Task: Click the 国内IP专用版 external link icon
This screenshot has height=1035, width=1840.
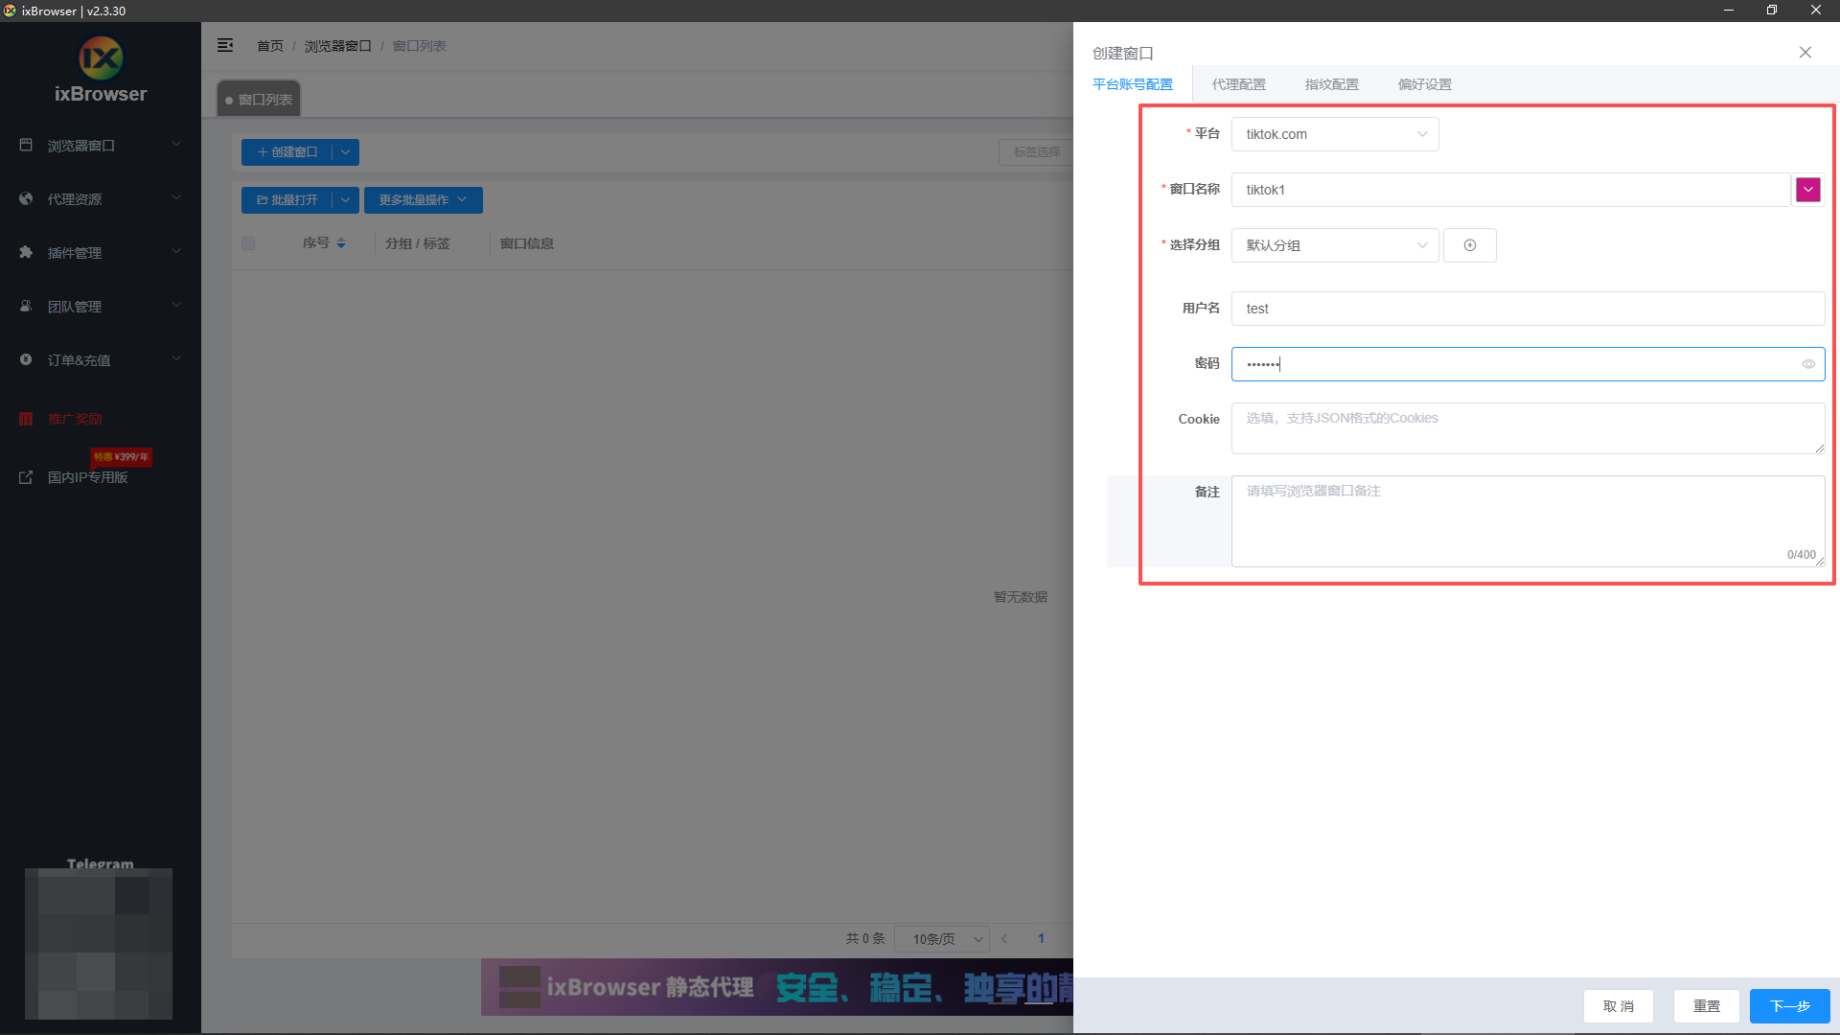Action: tap(26, 477)
